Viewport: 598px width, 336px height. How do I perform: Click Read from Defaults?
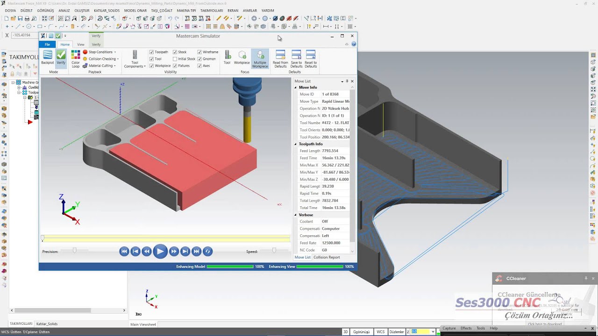tap(280, 59)
